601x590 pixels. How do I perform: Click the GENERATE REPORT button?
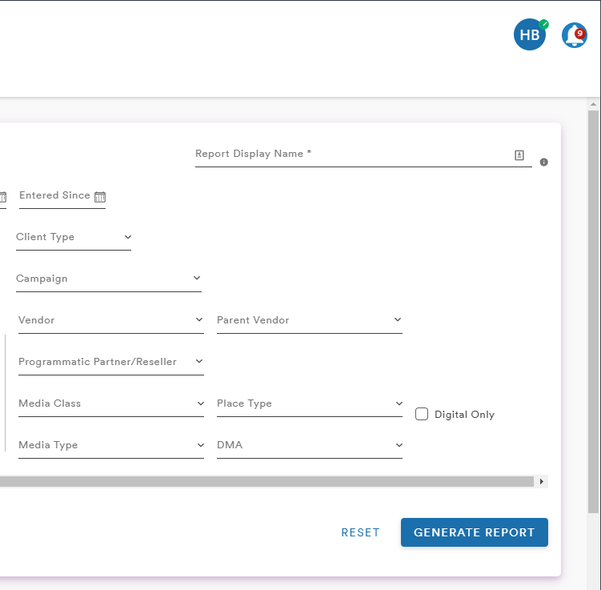[474, 532]
